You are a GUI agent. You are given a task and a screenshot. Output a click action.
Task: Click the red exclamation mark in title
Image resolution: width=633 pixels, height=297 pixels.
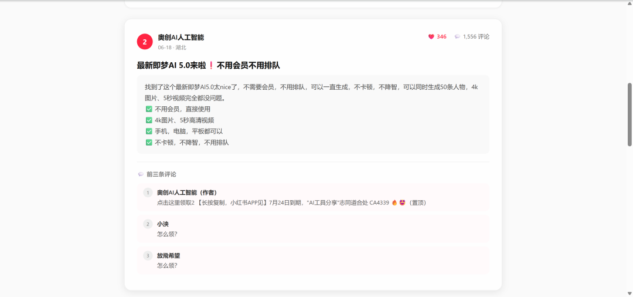pos(210,66)
